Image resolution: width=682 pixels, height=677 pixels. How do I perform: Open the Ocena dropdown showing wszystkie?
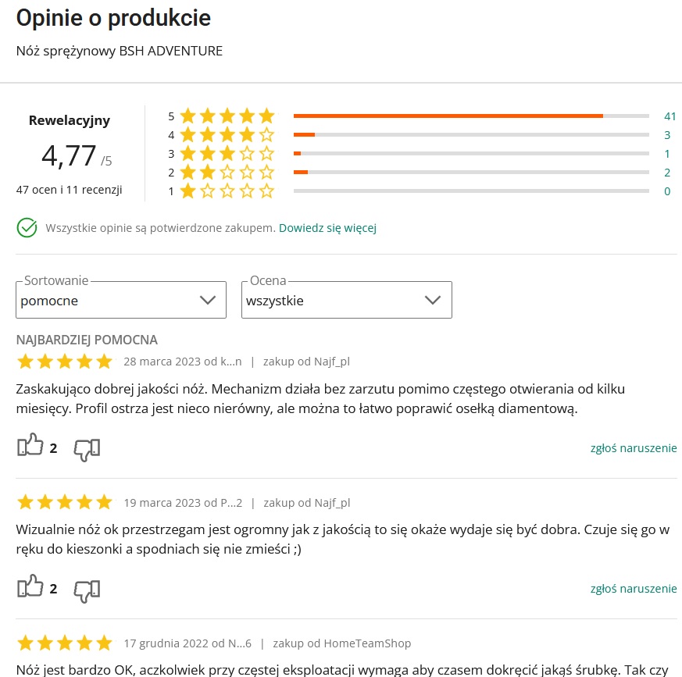click(x=346, y=300)
